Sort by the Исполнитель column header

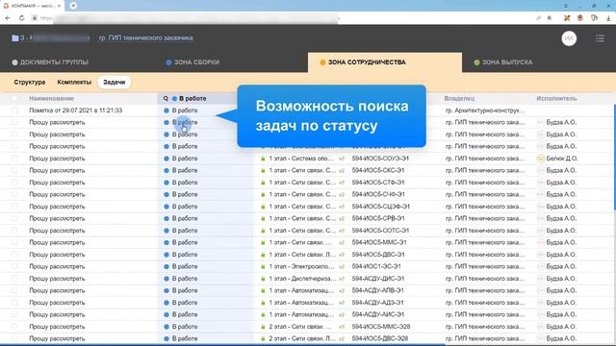556,98
